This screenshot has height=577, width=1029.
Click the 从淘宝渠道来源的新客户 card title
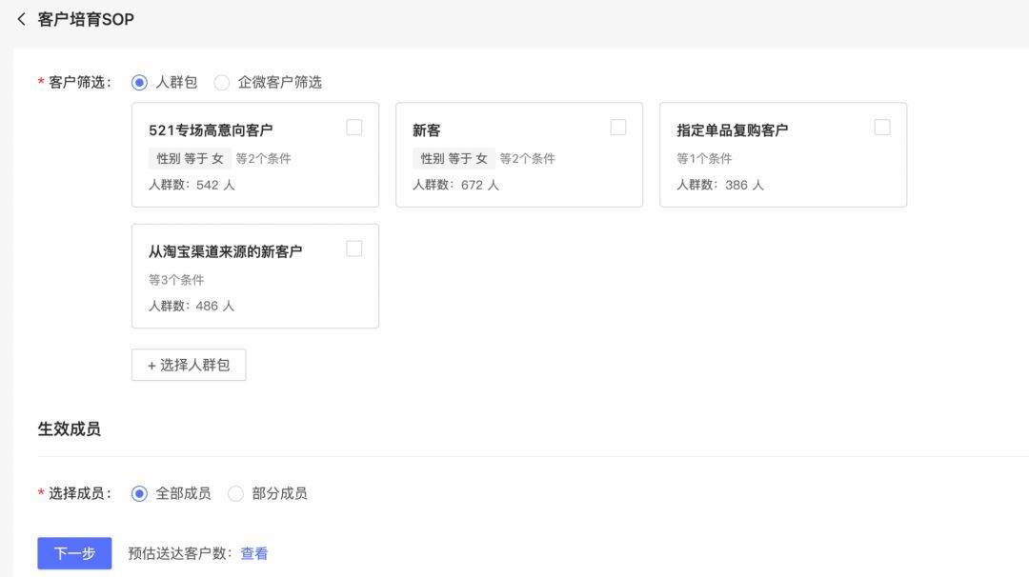(225, 252)
